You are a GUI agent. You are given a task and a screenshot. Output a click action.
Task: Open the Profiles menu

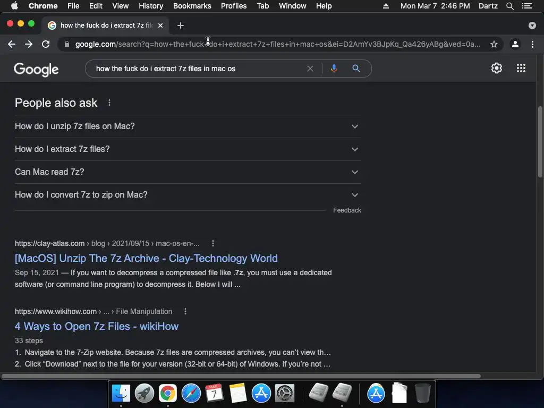(234, 6)
